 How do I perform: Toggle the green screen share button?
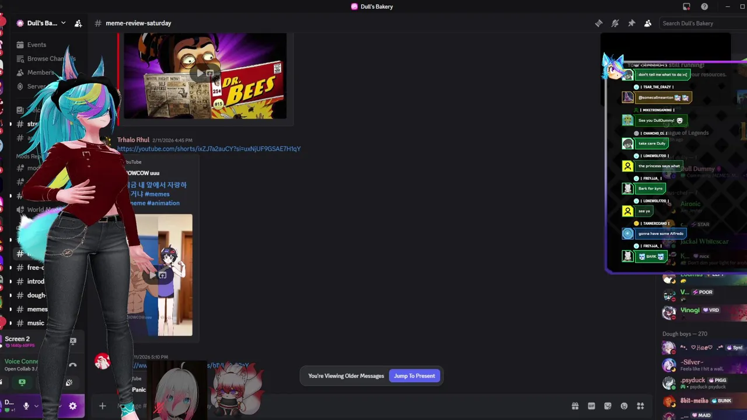tap(22, 383)
